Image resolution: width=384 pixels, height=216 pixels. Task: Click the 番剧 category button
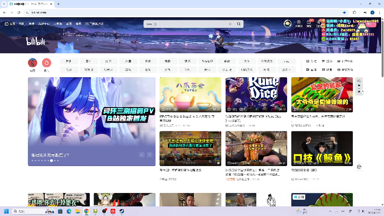(x=69, y=61)
